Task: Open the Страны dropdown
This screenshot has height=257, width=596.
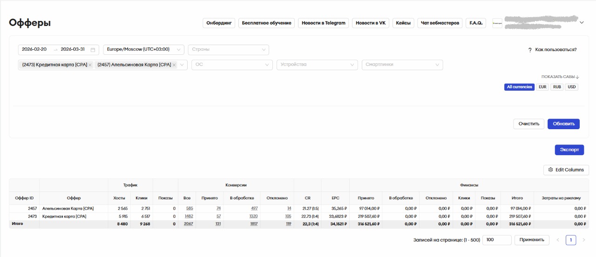Action: point(228,50)
